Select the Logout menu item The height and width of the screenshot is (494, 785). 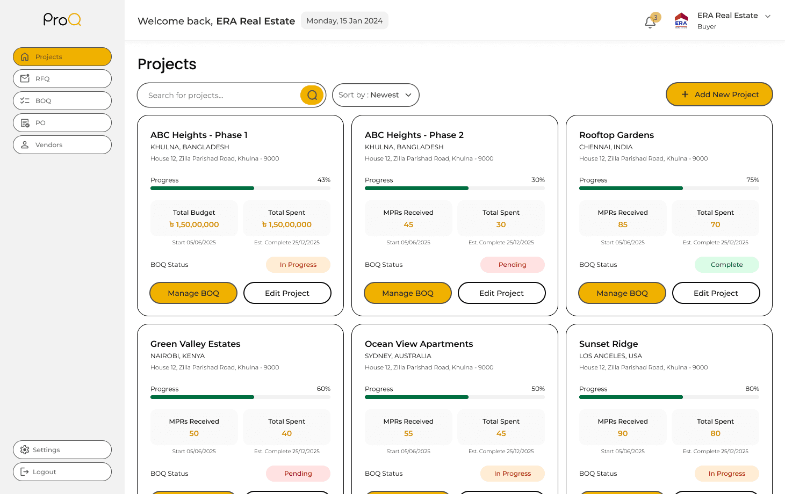tap(62, 472)
